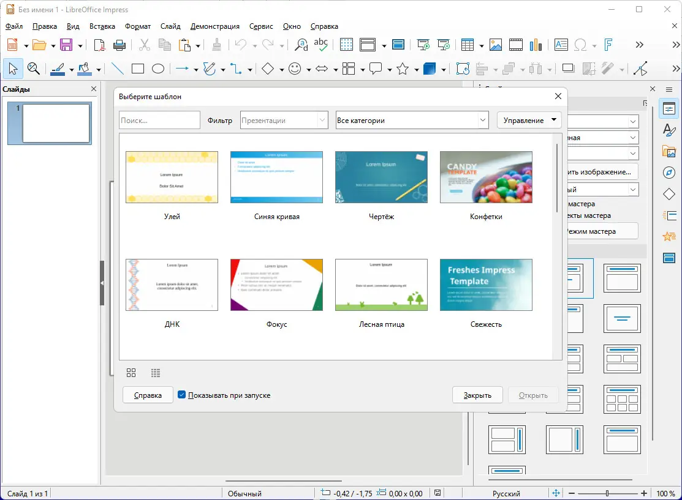Switch to thumbnail view in template dialog
Screen dimensions: 682x500
pos(131,373)
